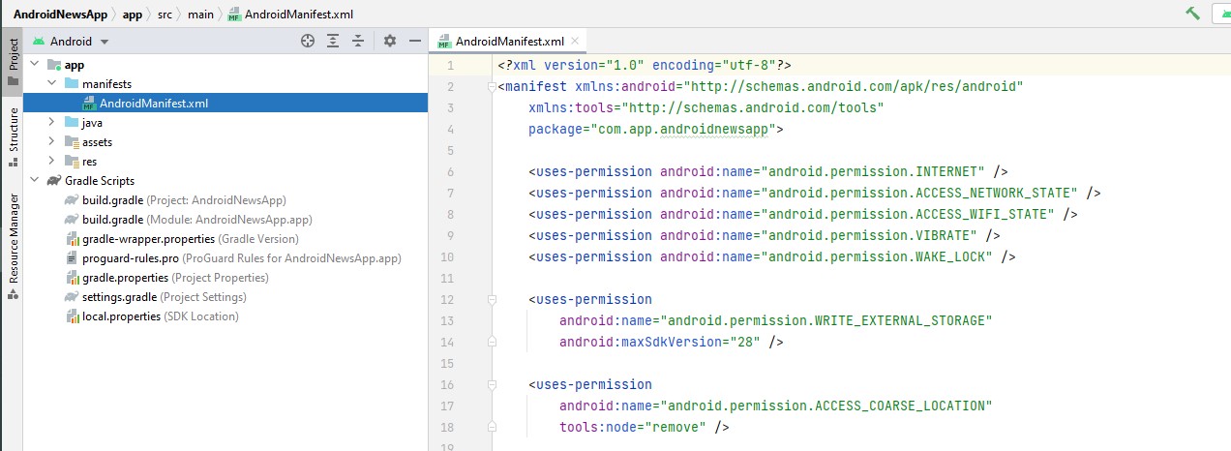Image resolution: width=1231 pixels, height=451 pixels.
Task: Click app breadcrumb segment
Action: (132, 15)
